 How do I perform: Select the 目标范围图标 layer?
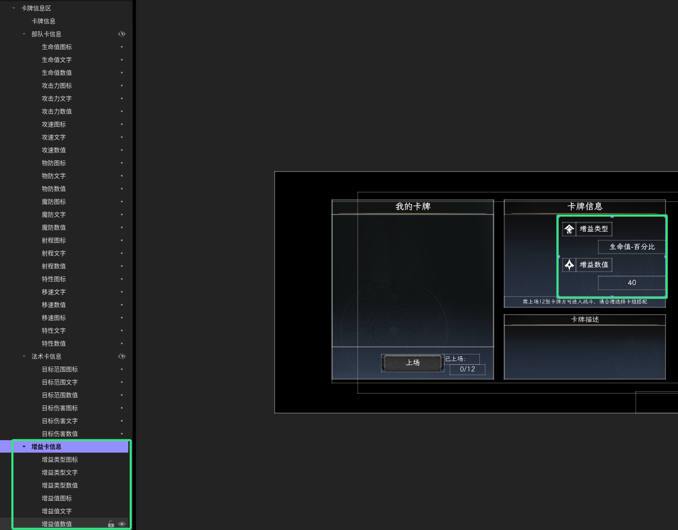click(x=60, y=369)
